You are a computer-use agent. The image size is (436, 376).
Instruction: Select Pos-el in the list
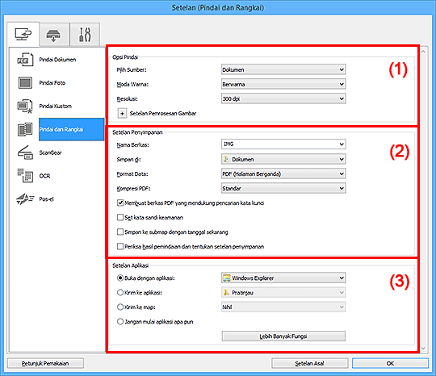pos(46,199)
